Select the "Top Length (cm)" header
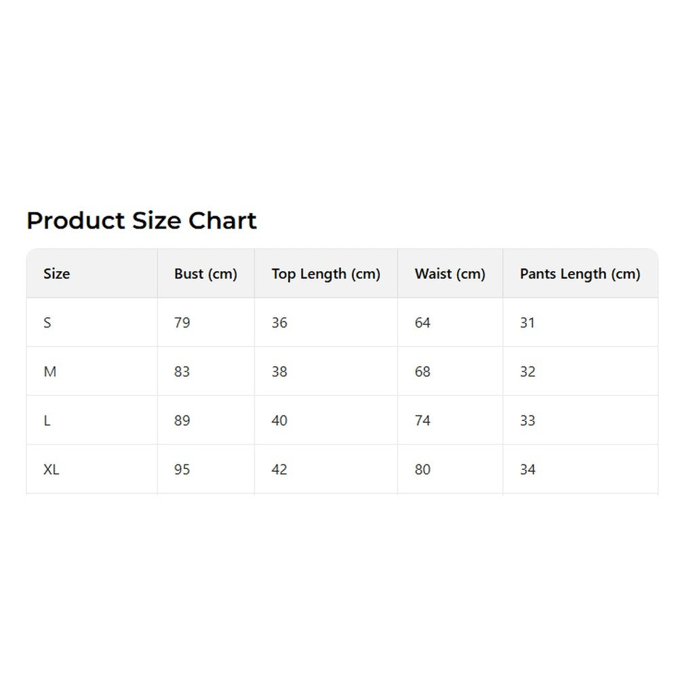This screenshot has width=678, height=678. tap(325, 274)
